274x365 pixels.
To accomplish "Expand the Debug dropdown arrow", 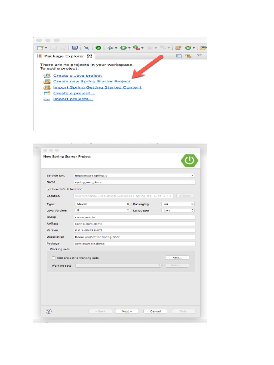I will tap(116, 48).
